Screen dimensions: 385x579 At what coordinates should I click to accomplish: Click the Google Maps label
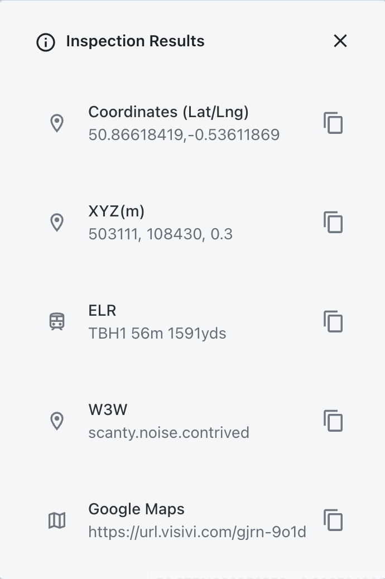136,509
